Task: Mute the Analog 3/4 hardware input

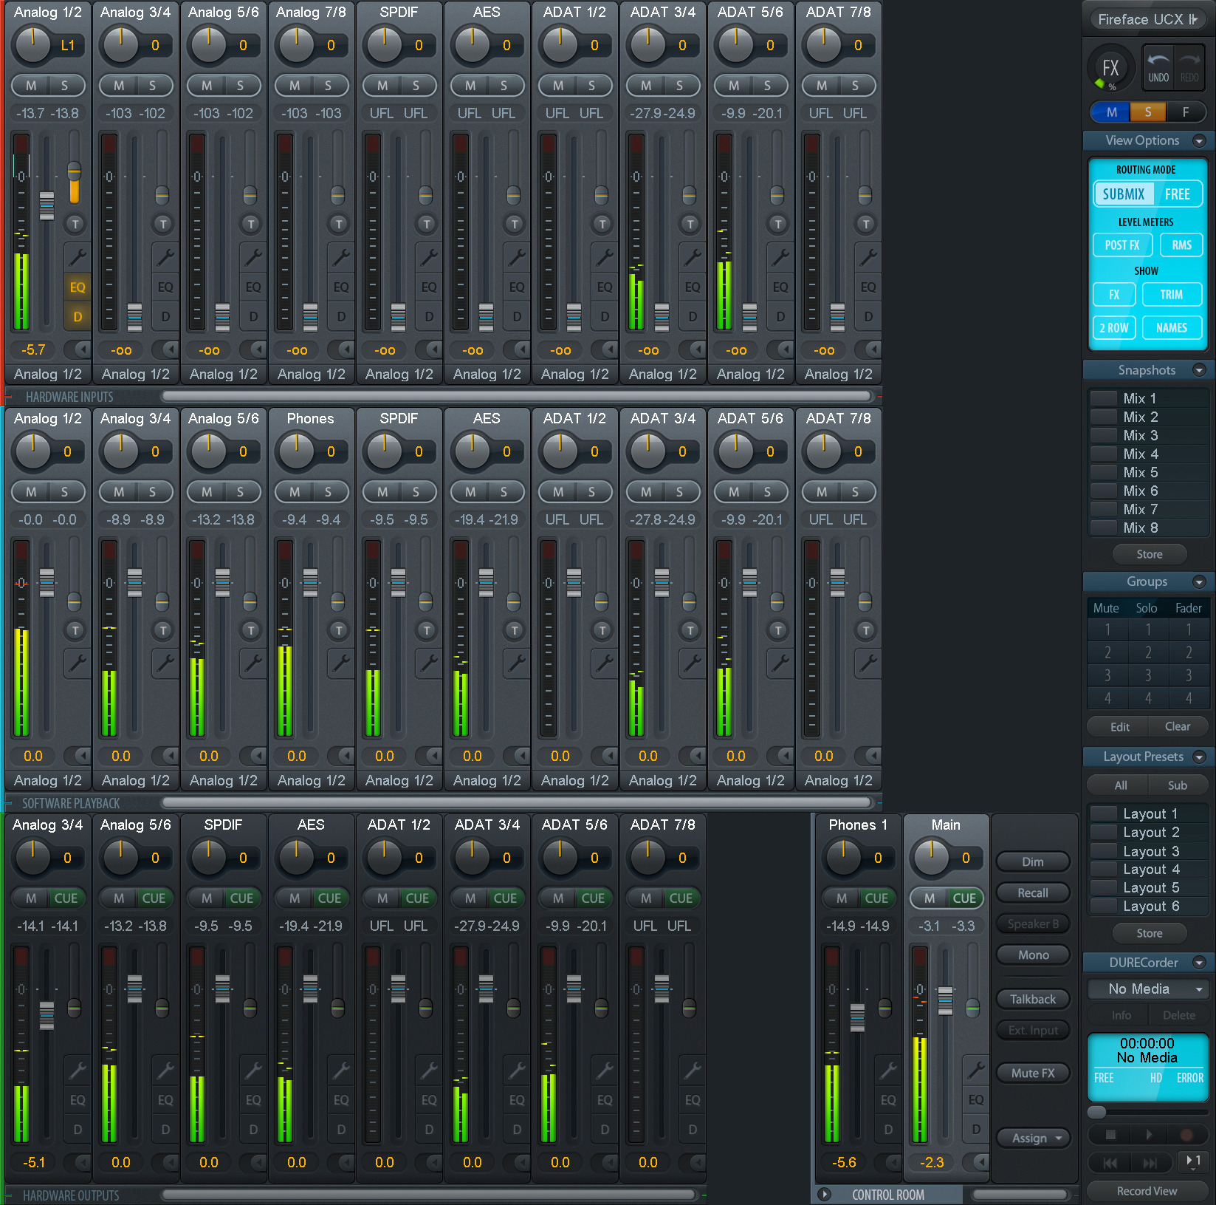Action: click(x=119, y=86)
